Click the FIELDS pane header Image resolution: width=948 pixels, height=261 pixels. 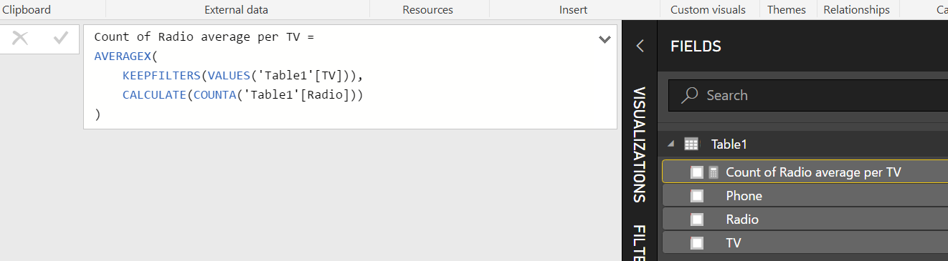[x=696, y=46]
